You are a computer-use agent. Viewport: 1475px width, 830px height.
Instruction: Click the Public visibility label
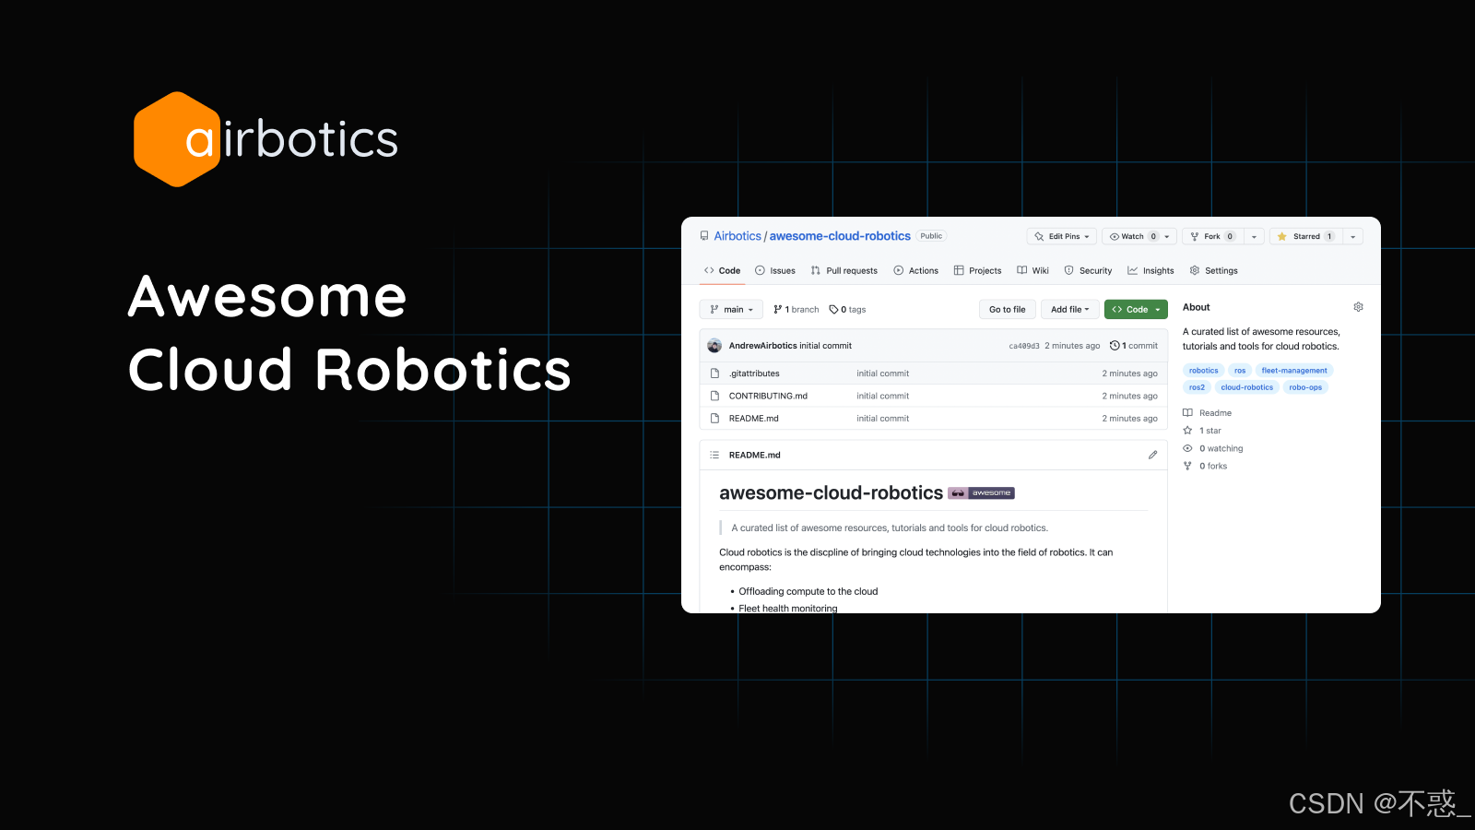931,236
